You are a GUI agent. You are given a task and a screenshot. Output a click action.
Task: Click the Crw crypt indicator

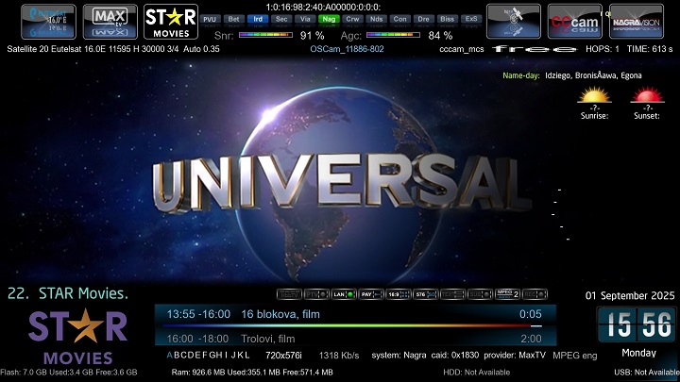(x=352, y=19)
